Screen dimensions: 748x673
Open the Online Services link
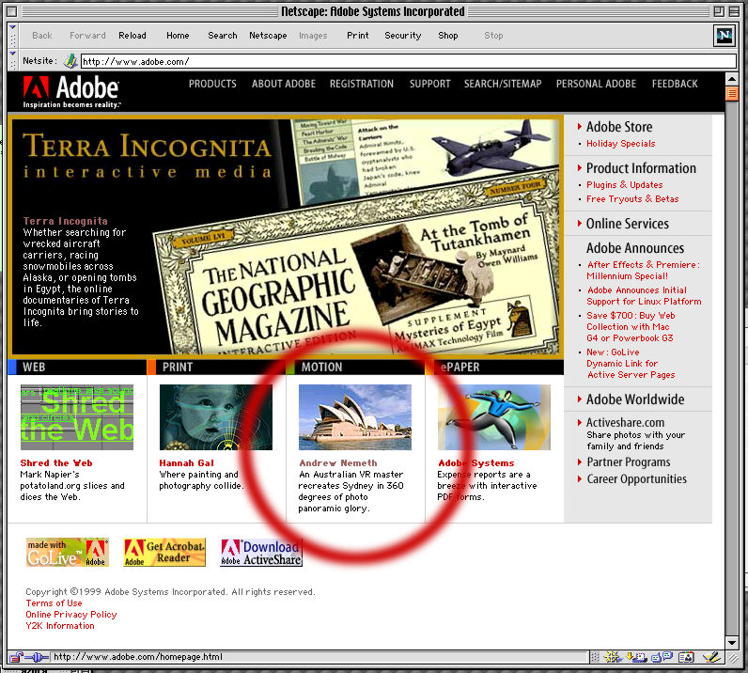click(628, 224)
